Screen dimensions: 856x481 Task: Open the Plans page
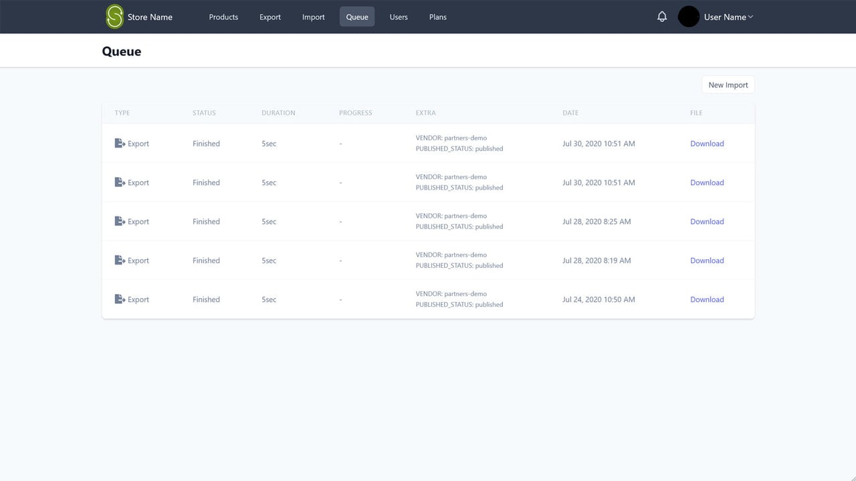click(x=438, y=17)
